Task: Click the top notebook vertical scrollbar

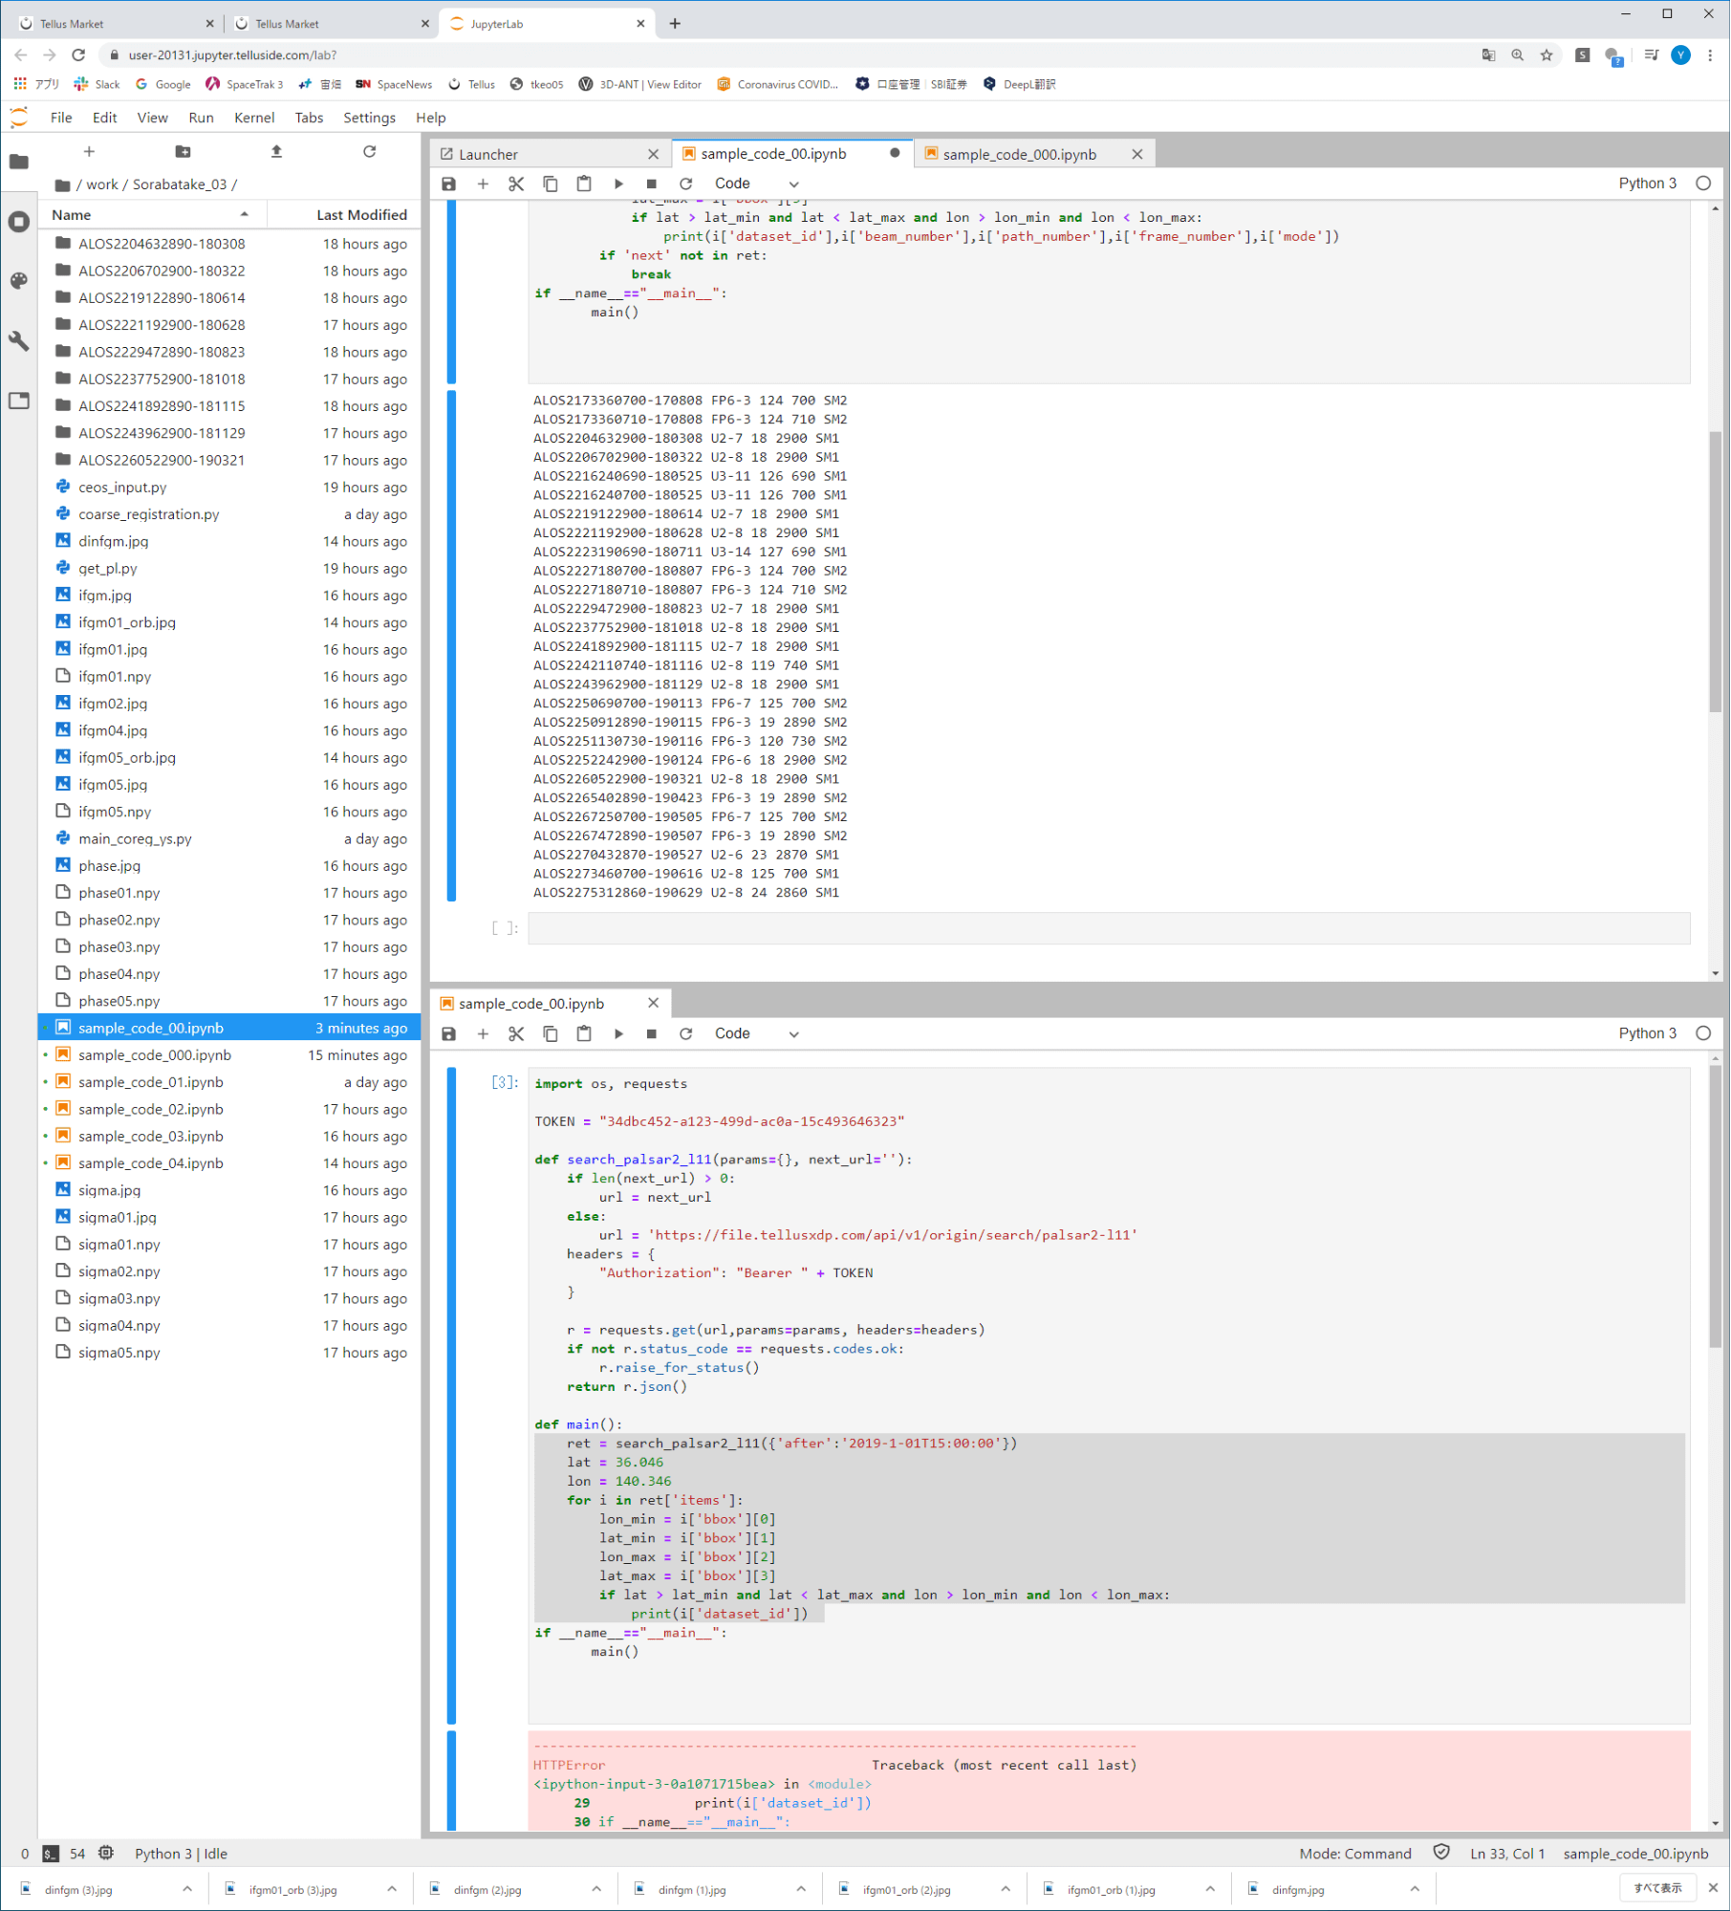Action: (1716, 572)
